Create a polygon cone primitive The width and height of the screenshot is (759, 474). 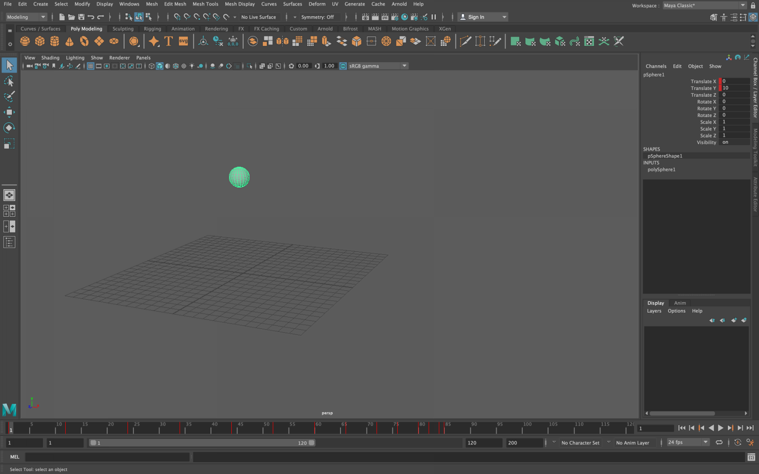click(69, 41)
